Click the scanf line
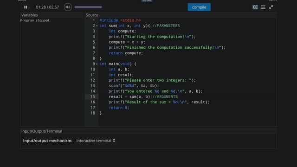297x167 pixels. point(134,86)
